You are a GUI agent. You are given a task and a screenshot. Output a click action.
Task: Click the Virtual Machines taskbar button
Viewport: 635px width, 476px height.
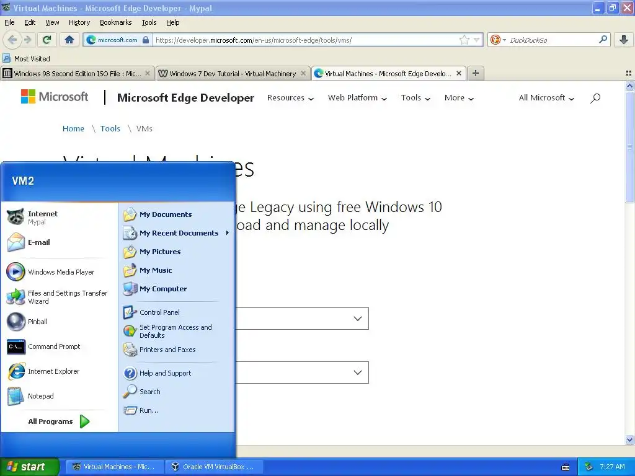(x=114, y=467)
